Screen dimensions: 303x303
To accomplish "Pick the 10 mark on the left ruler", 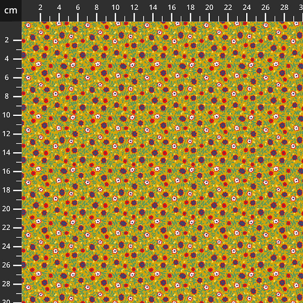I will tap(7, 115).
